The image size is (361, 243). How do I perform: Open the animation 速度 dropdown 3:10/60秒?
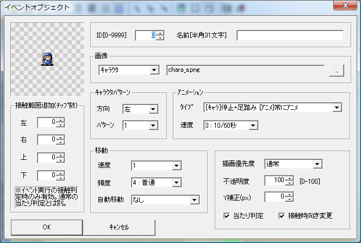click(x=231, y=126)
